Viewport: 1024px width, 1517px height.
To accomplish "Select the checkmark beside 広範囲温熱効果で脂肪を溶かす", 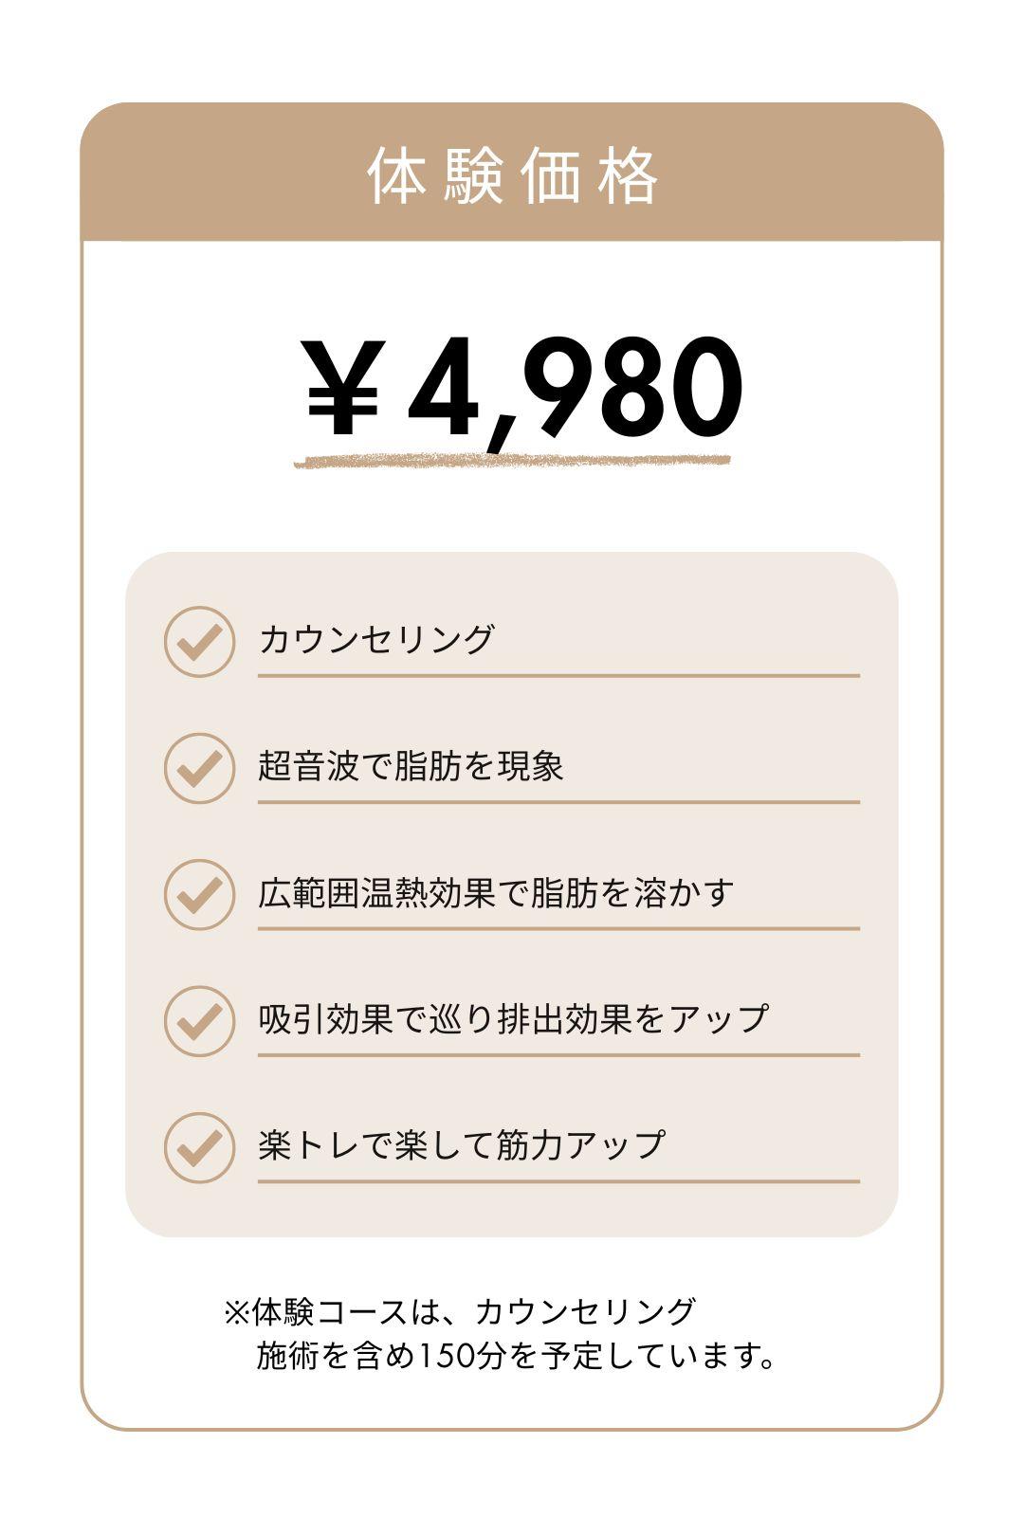I will tap(199, 894).
